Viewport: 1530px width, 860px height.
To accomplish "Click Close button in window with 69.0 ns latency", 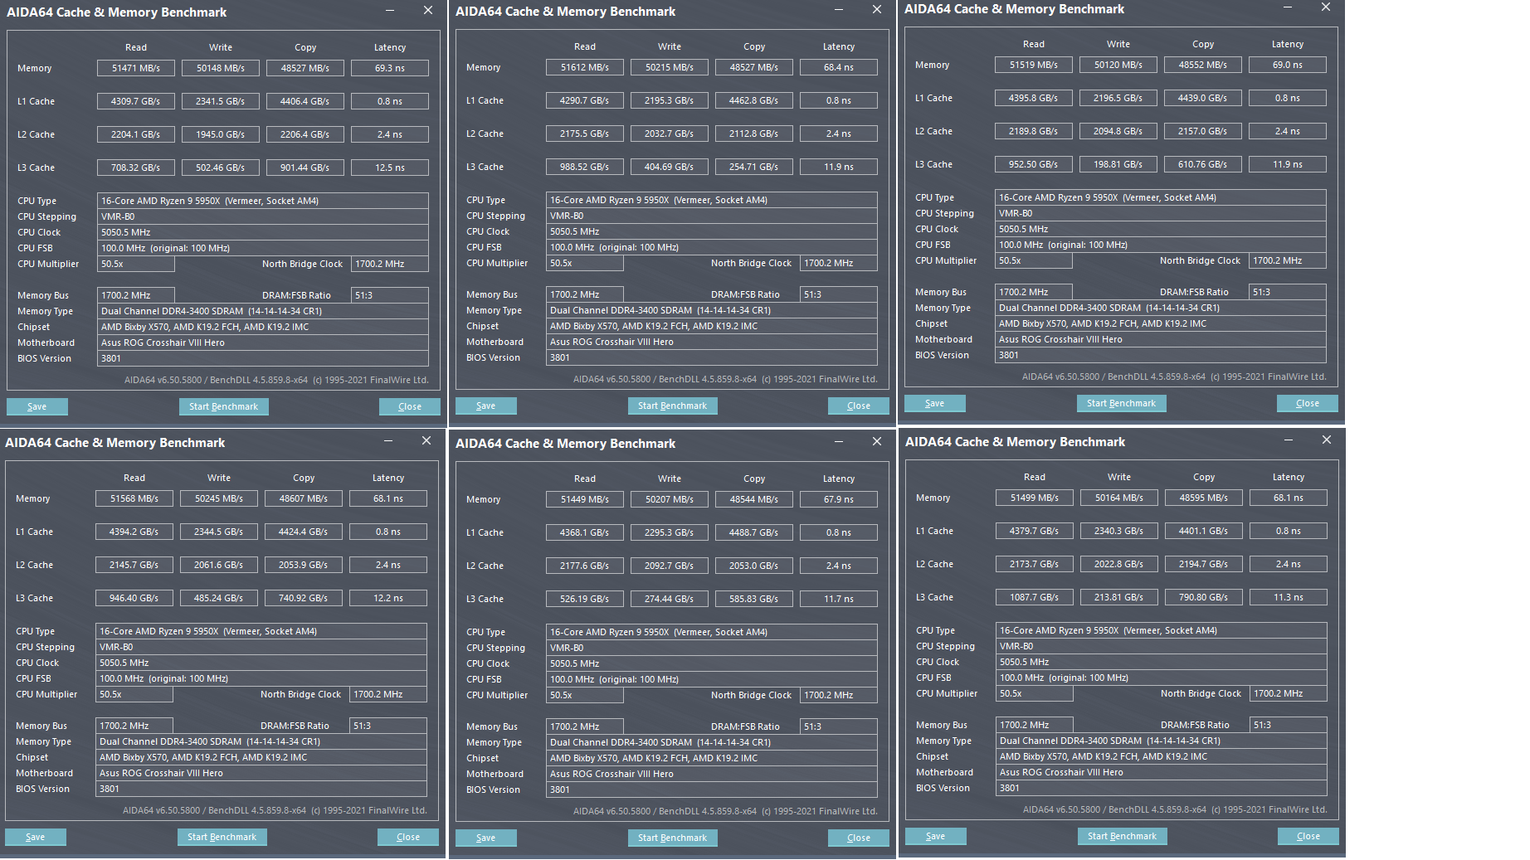I will pos(1308,403).
